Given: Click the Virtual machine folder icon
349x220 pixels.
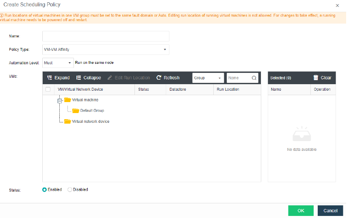Looking at the screenshot, I should 67,100.
